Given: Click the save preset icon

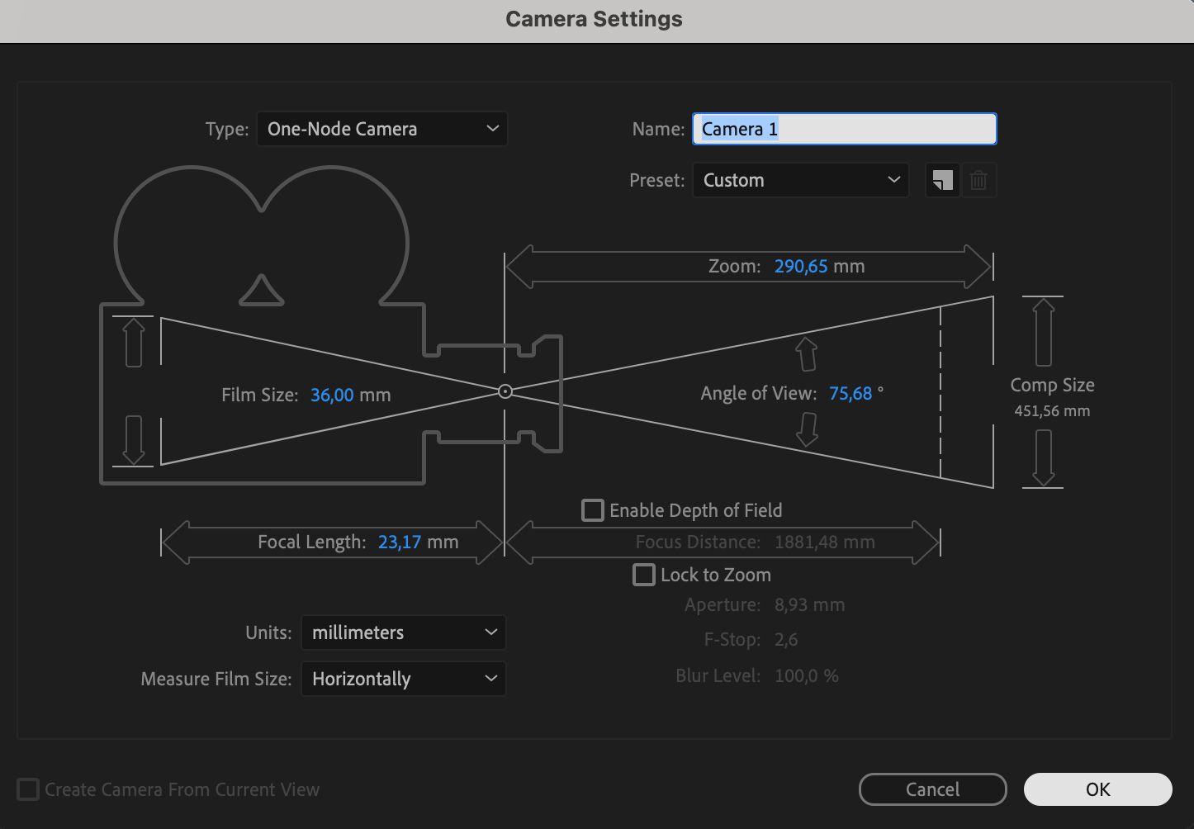Looking at the screenshot, I should [942, 180].
